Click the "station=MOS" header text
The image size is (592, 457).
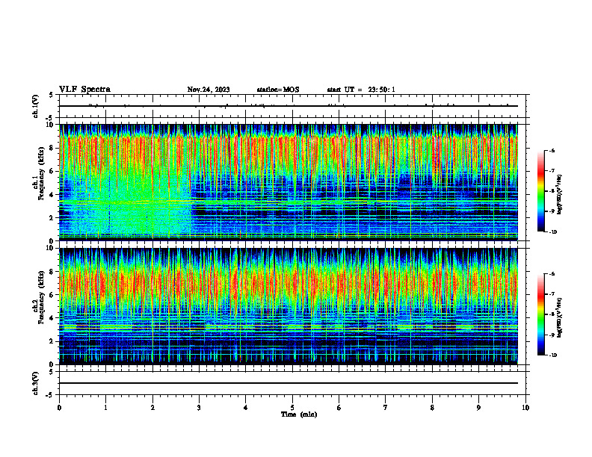(278, 90)
